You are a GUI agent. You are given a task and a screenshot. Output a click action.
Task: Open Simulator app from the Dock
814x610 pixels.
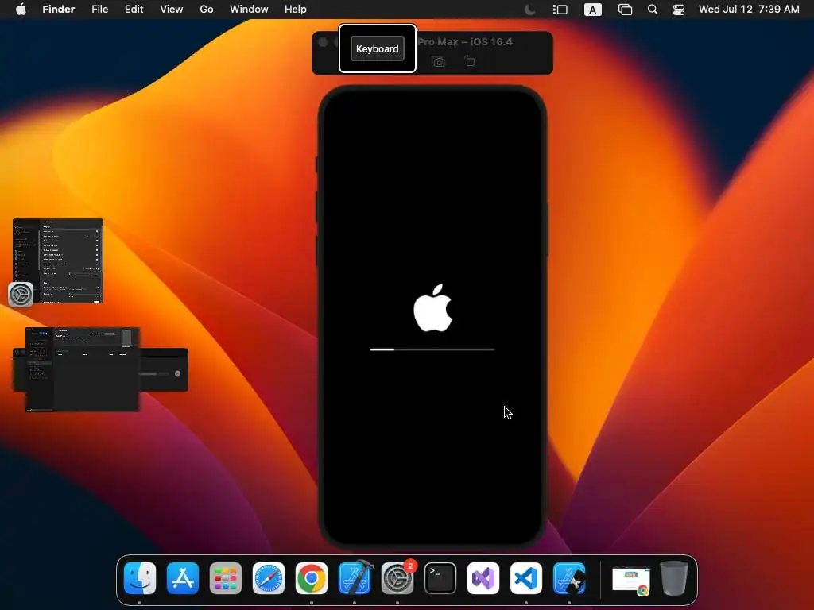[x=569, y=578]
